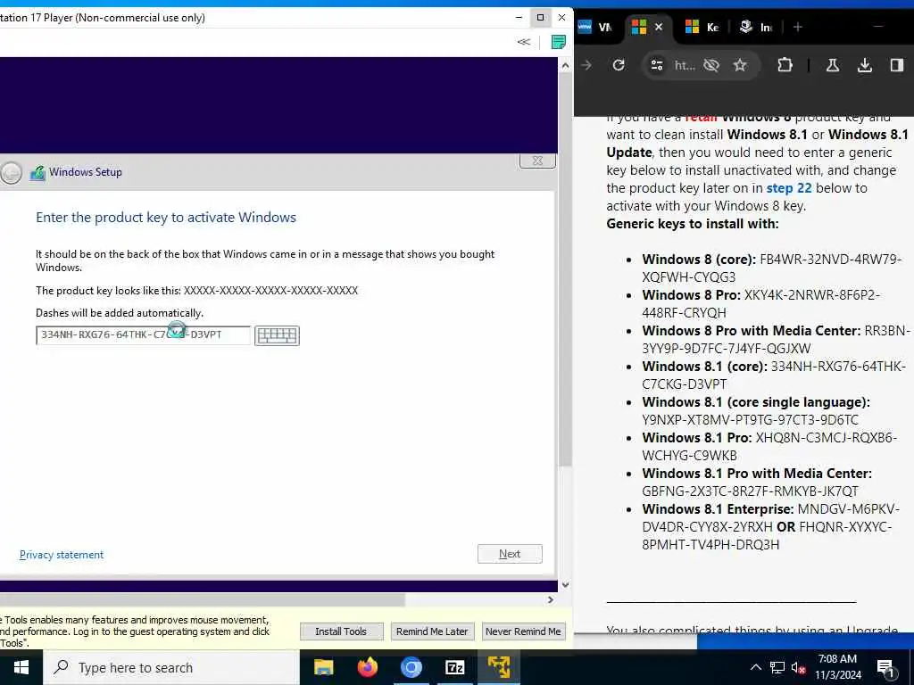Click the 'Windows 8 Pro:' key entry
Image resolution: width=914 pixels, height=685 pixels.
coord(761,303)
